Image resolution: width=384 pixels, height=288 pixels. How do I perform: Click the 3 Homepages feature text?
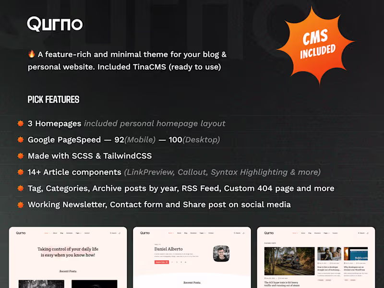pos(54,123)
